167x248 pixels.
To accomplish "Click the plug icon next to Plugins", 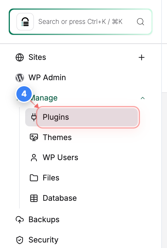I will [x=33, y=117].
